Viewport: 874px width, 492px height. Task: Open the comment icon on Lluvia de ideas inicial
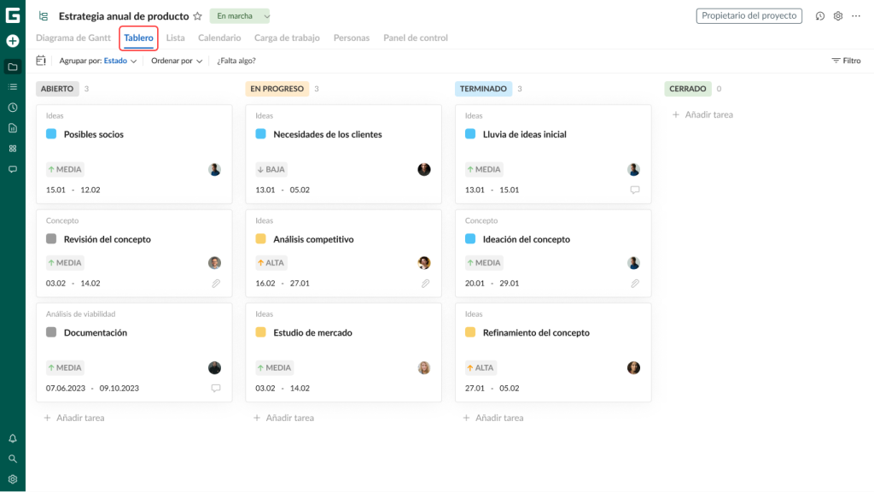(635, 190)
